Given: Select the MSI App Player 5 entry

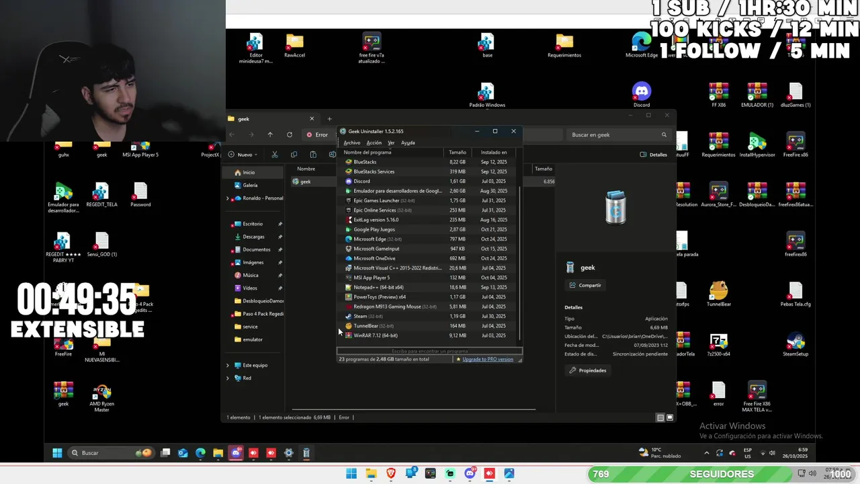Looking at the screenshot, I should tap(428, 278).
